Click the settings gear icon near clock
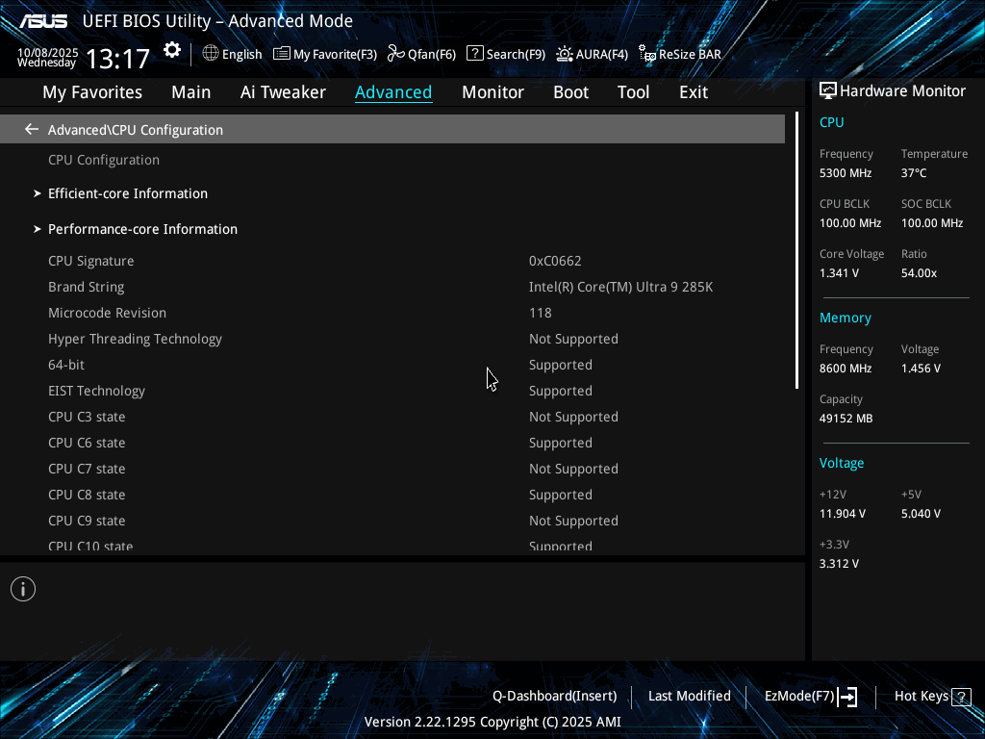This screenshot has width=985, height=739. tap(172, 51)
